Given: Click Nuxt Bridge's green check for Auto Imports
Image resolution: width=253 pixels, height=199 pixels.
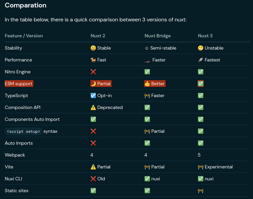Looking at the screenshot, I should [147, 143].
